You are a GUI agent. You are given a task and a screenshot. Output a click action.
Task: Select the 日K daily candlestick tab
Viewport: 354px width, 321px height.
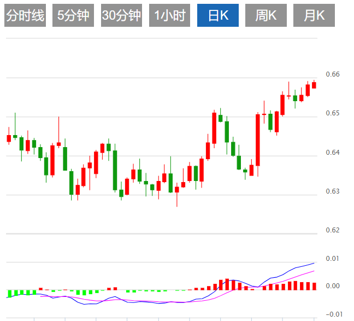pos(218,15)
